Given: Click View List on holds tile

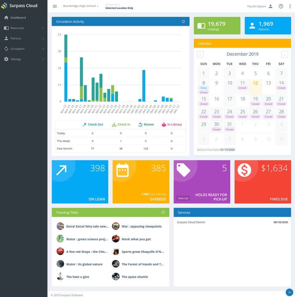Looking at the screenshot, I should [183, 198].
